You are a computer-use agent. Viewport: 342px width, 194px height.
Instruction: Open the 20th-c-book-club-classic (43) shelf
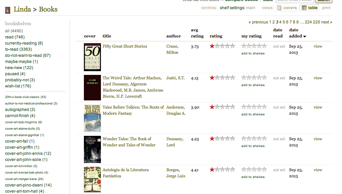coord(26,97)
